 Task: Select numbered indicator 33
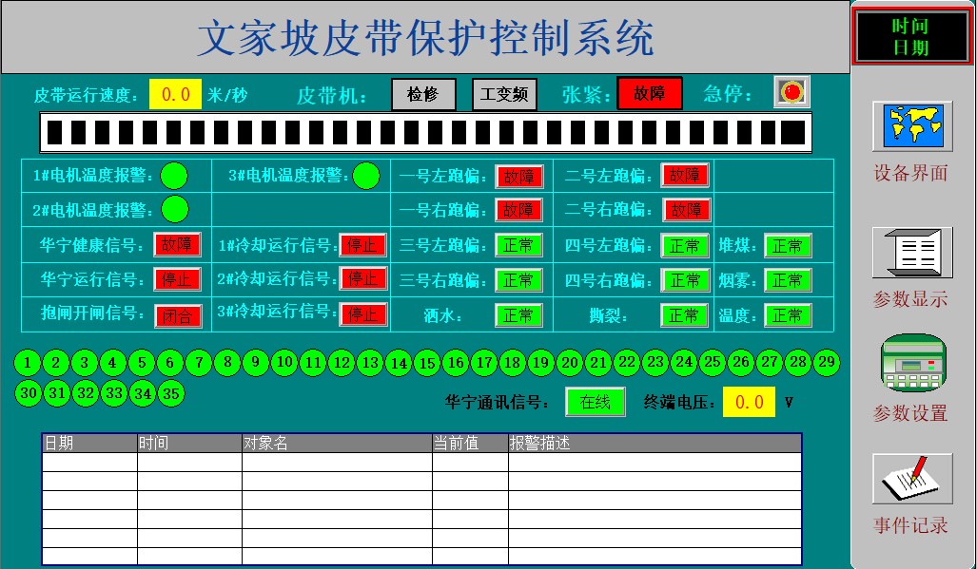[114, 393]
